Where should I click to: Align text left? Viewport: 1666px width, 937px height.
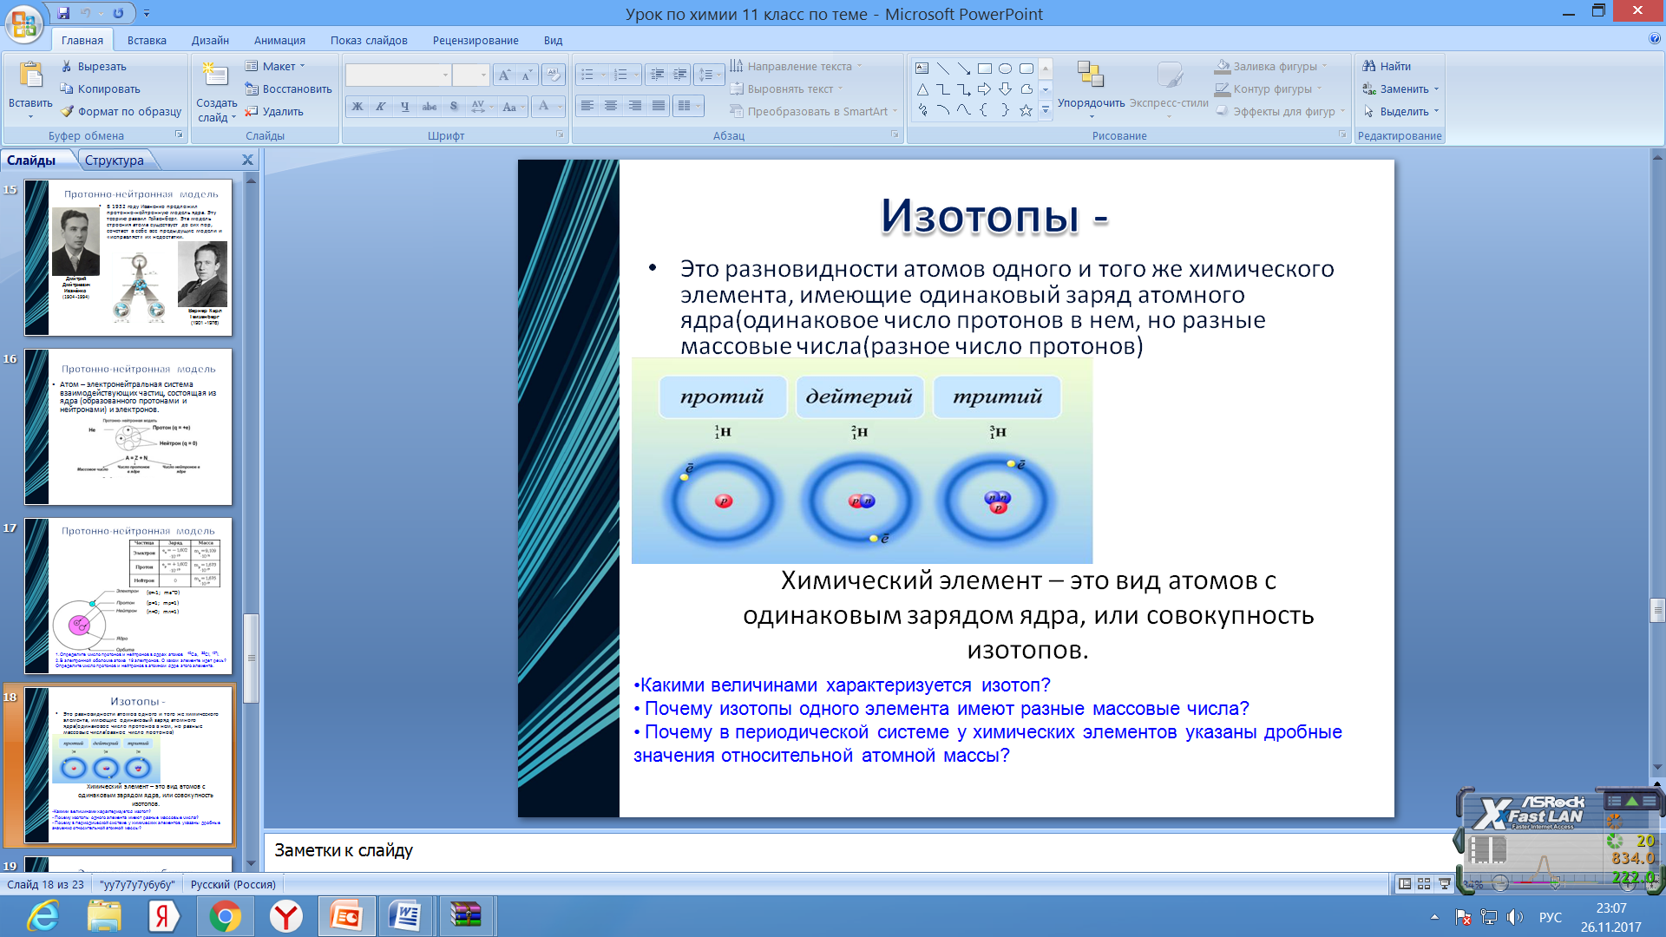point(587,106)
